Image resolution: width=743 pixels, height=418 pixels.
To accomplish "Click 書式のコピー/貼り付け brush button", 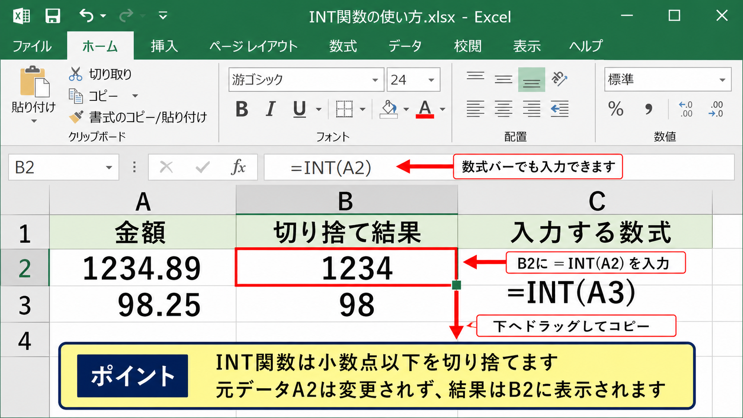I will point(138,117).
